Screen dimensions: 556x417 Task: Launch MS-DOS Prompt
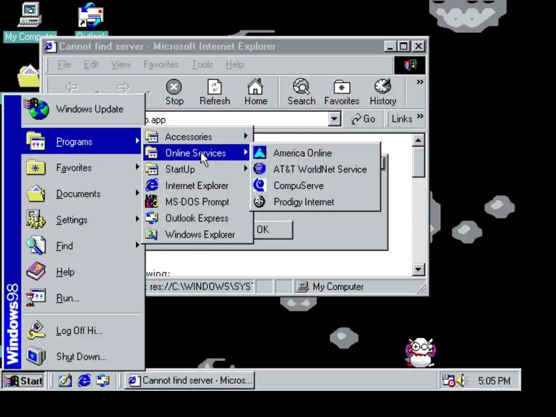pyautogui.click(x=197, y=202)
